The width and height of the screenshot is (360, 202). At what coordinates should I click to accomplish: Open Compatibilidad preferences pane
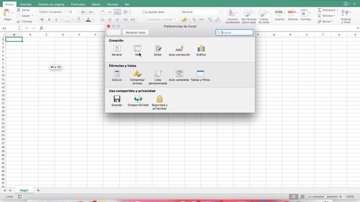coord(138,101)
